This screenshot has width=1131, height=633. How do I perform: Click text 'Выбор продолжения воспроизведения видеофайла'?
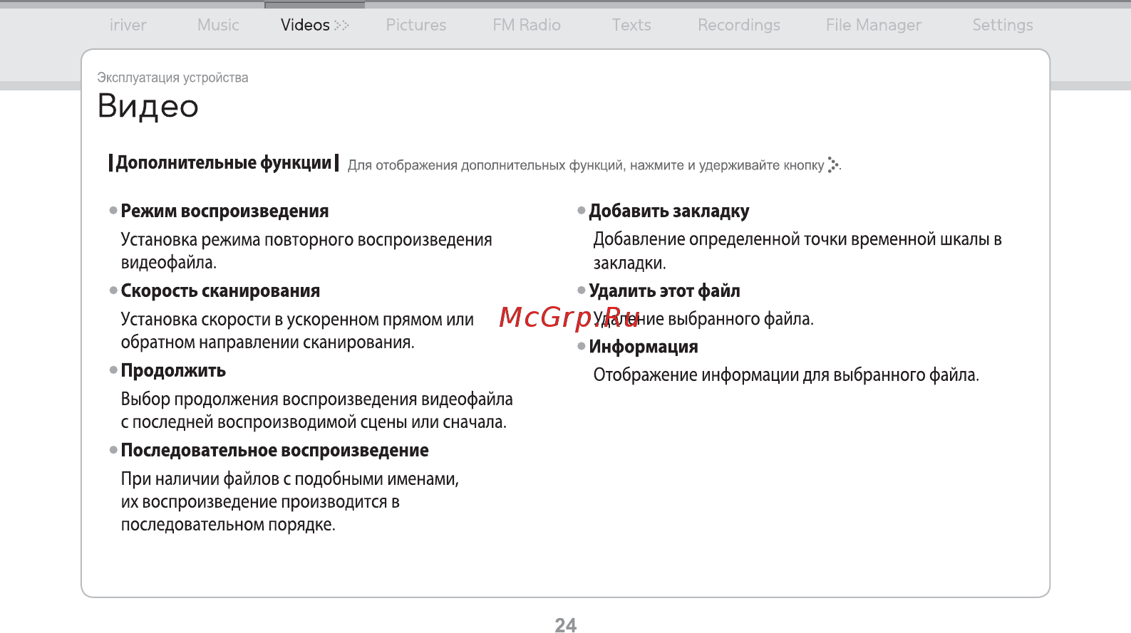click(x=316, y=399)
